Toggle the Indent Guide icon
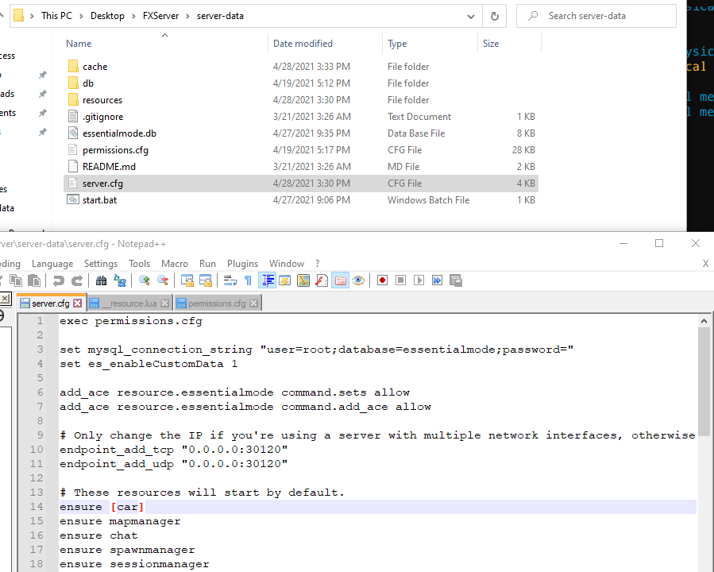 point(267,280)
